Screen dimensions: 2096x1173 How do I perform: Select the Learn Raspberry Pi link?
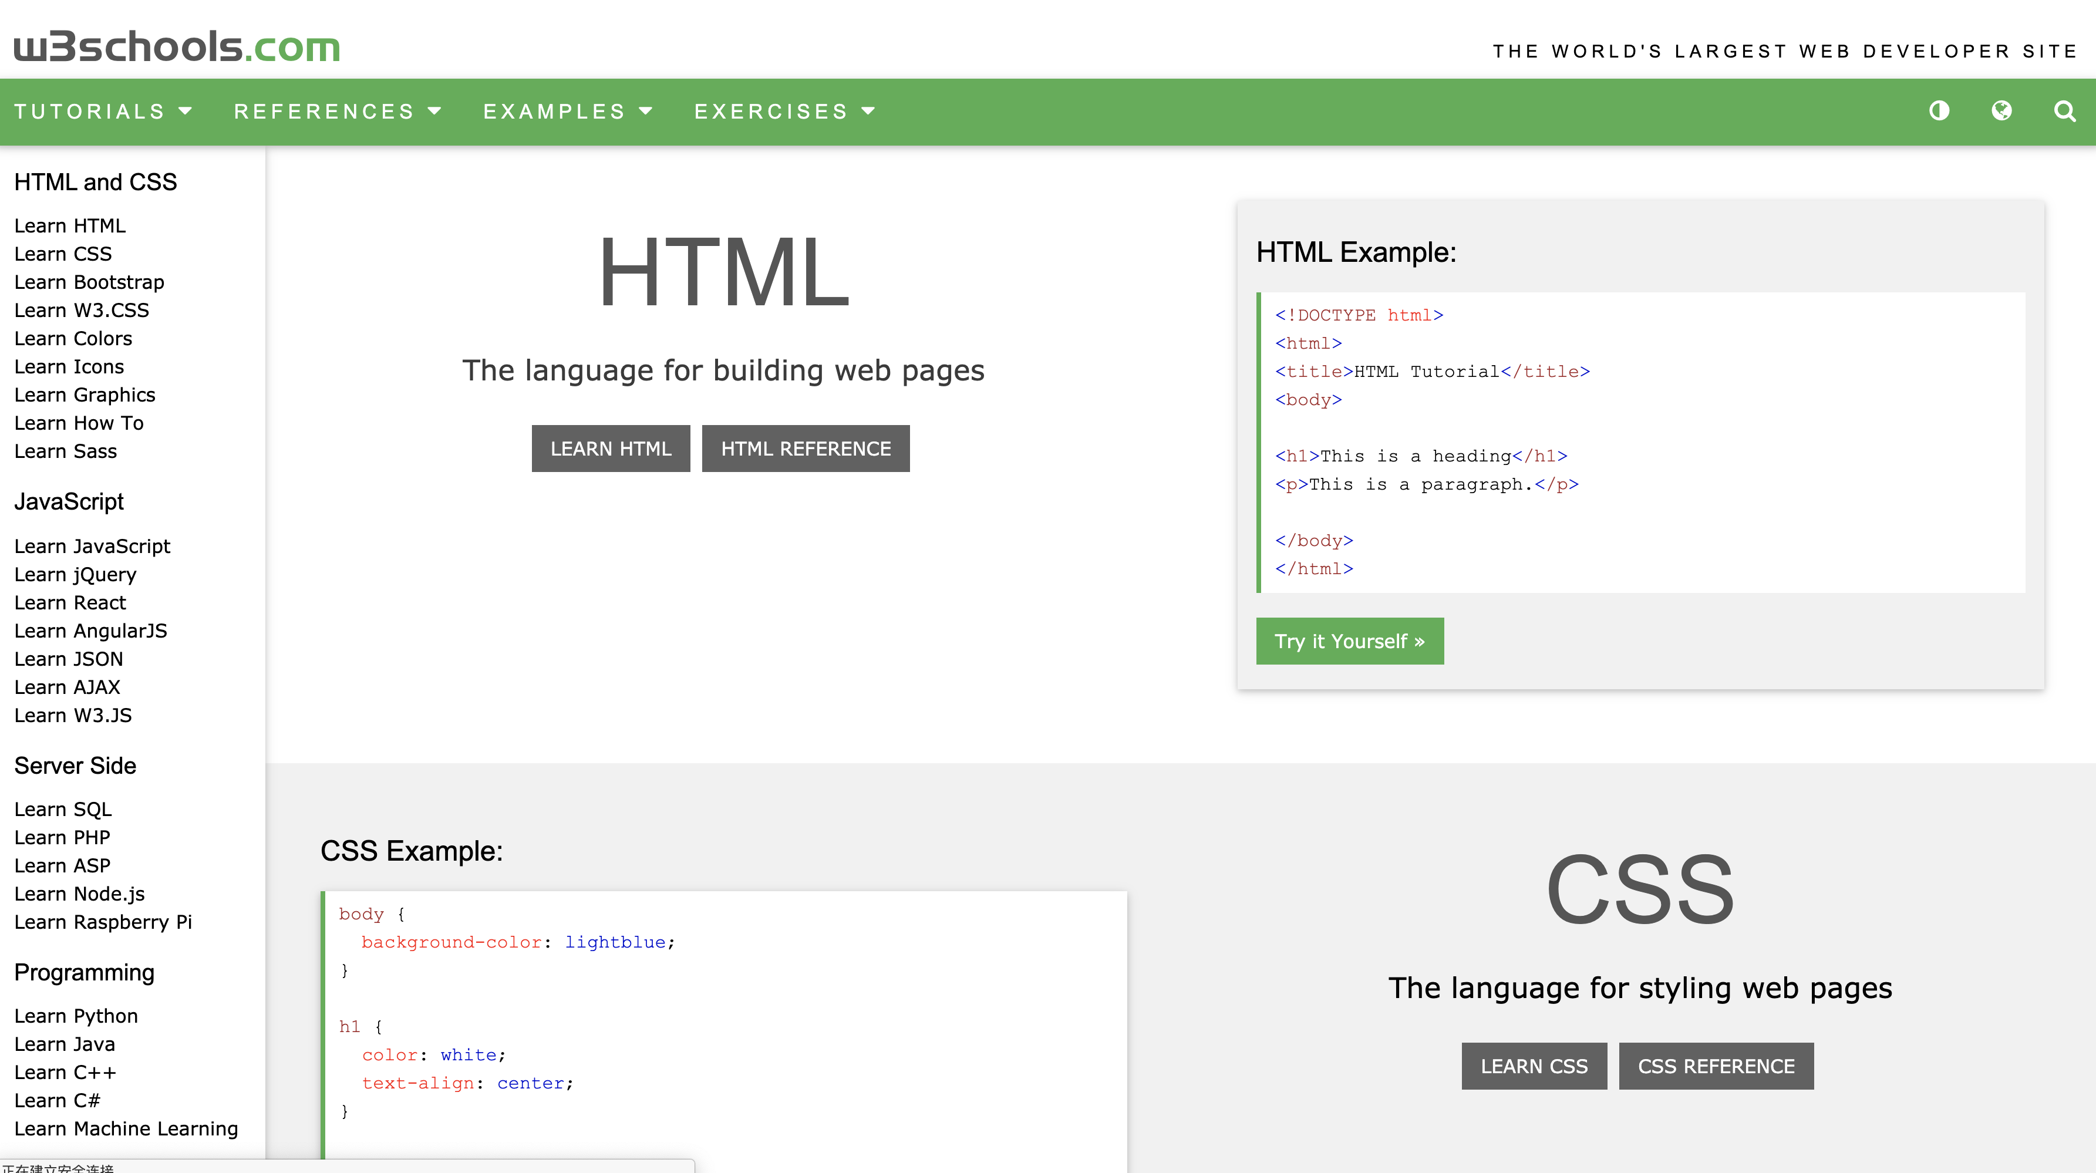click(x=103, y=922)
